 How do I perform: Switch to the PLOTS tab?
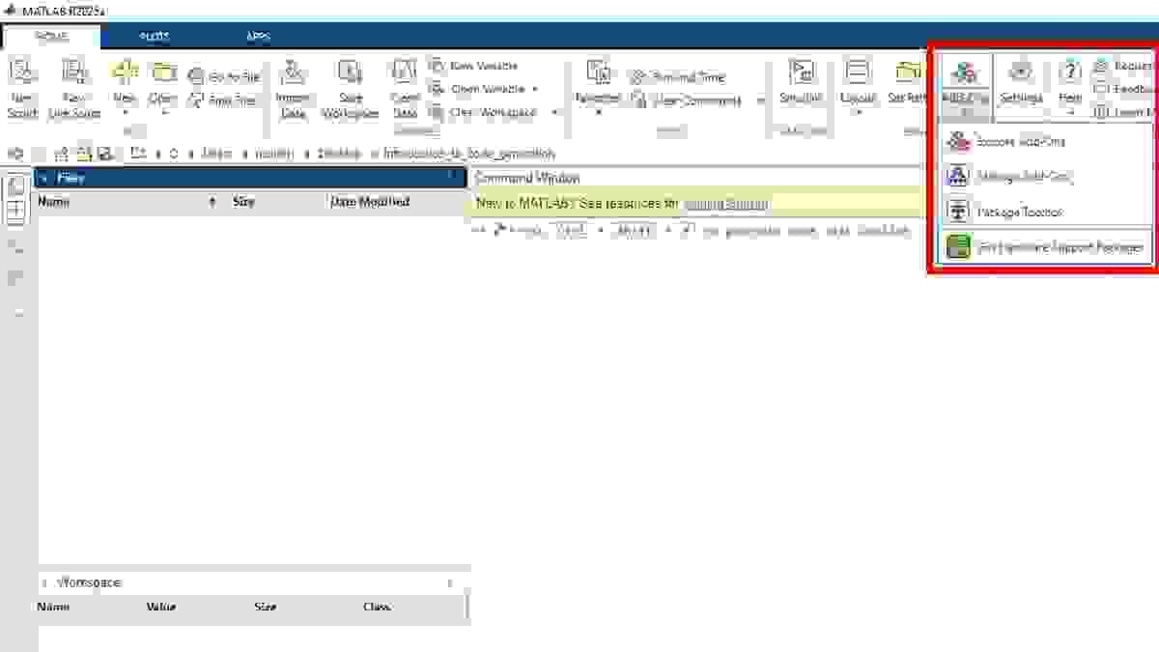155,37
